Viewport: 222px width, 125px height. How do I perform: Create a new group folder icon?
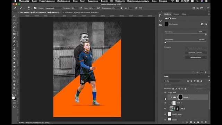tap(198, 122)
